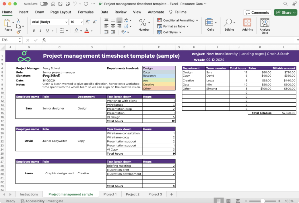Apply bold formatting with B icon
This screenshot has width=299, height=203.
(34, 30)
